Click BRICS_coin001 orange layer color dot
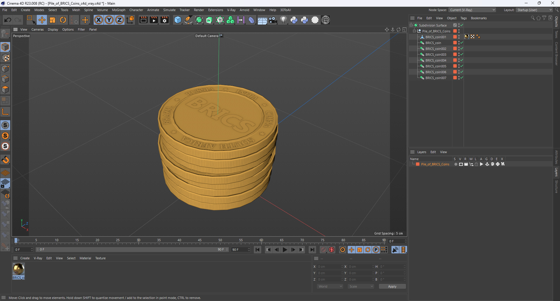This screenshot has width=560, height=301. [455, 37]
